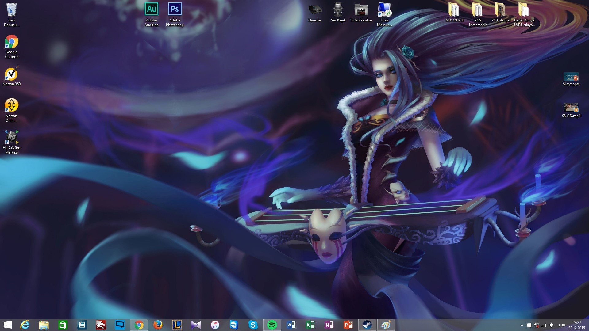Switch to Paint in the taskbar
The image size is (589, 331).
tap(386, 325)
